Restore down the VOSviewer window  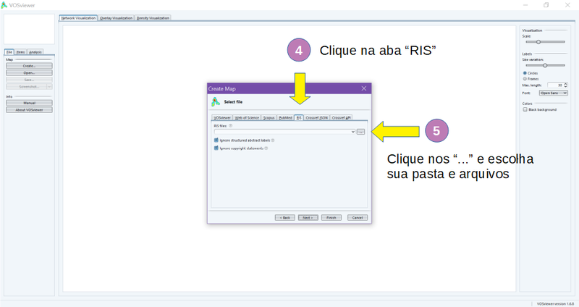click(x=546, y=5)
